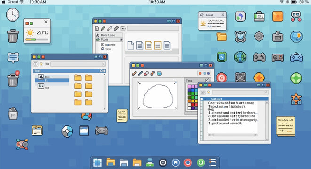Click the editor toolbar address field
Screen dimensions: 311x169
coord(153,29)
